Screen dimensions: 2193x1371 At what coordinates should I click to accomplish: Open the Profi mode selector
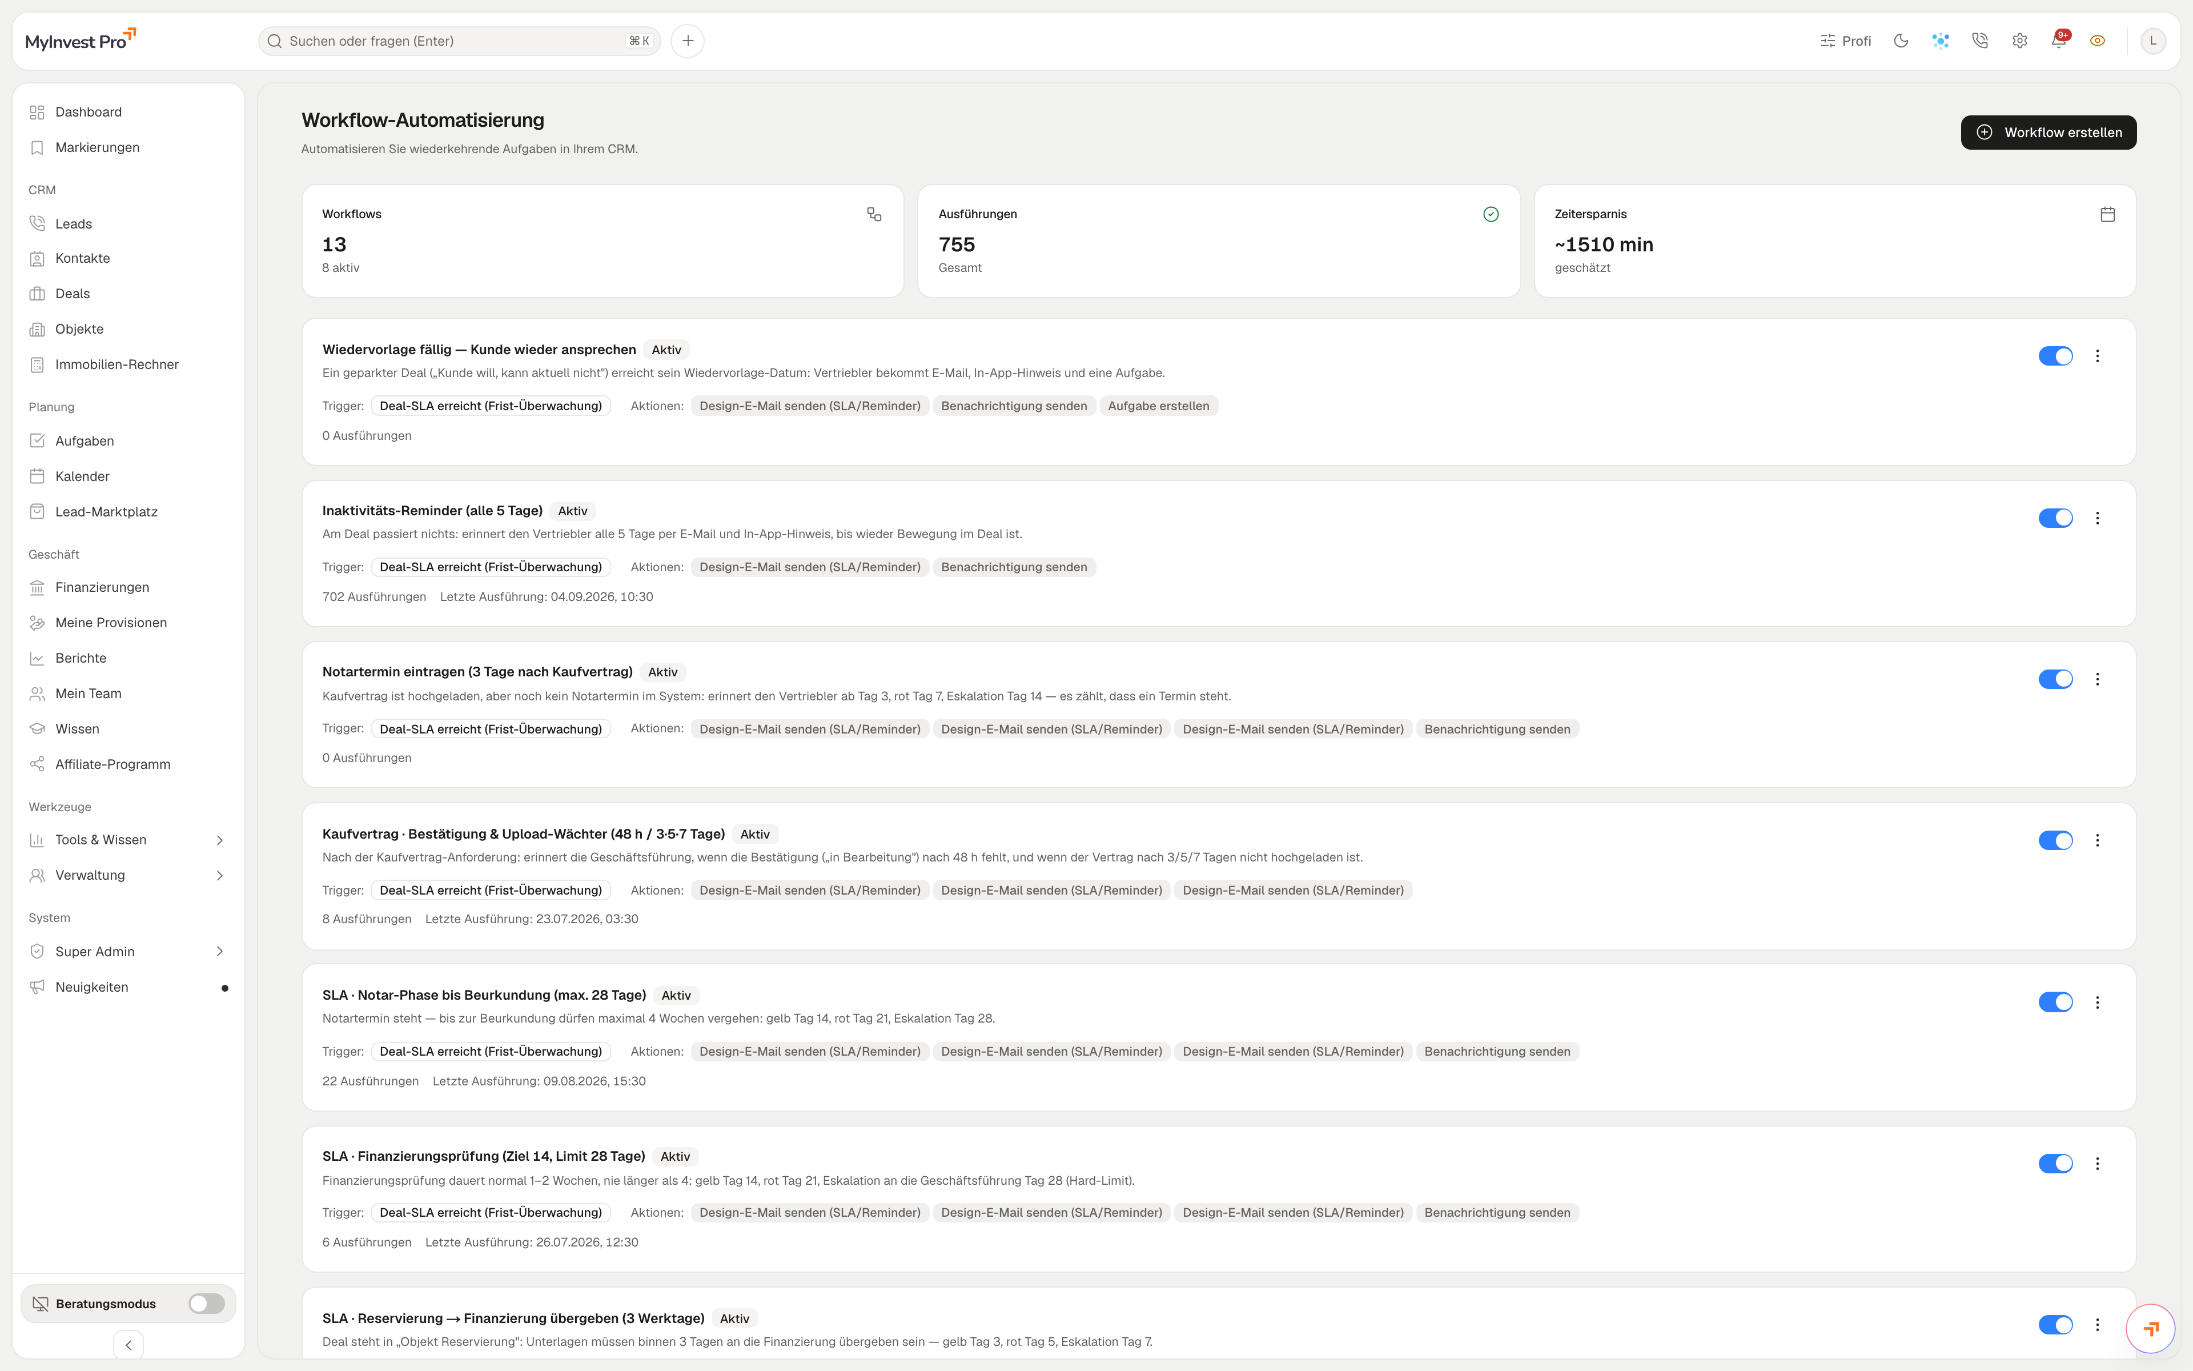[x=1845, y=41]
